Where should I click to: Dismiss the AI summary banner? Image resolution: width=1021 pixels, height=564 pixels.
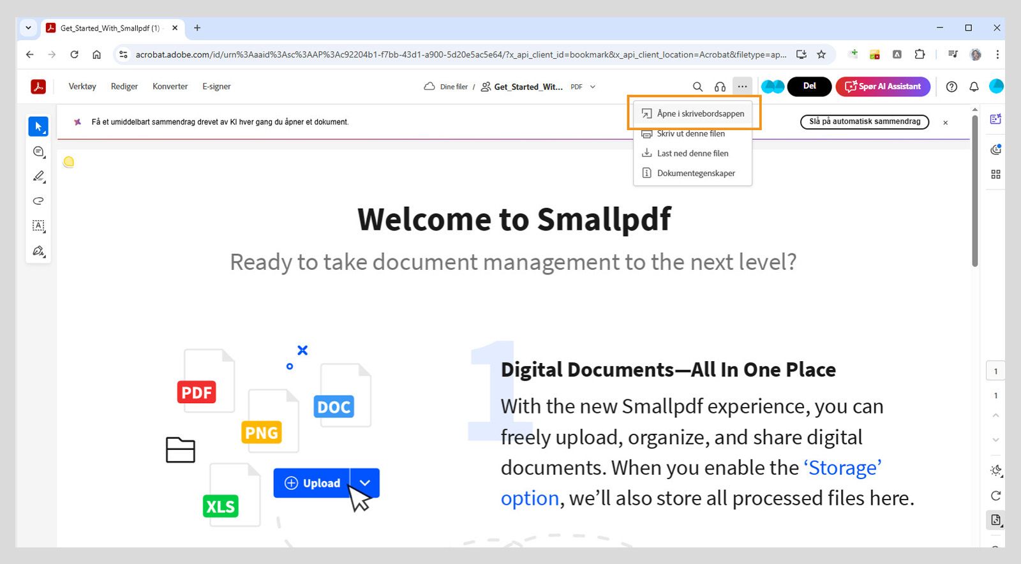tap(946, 122)
